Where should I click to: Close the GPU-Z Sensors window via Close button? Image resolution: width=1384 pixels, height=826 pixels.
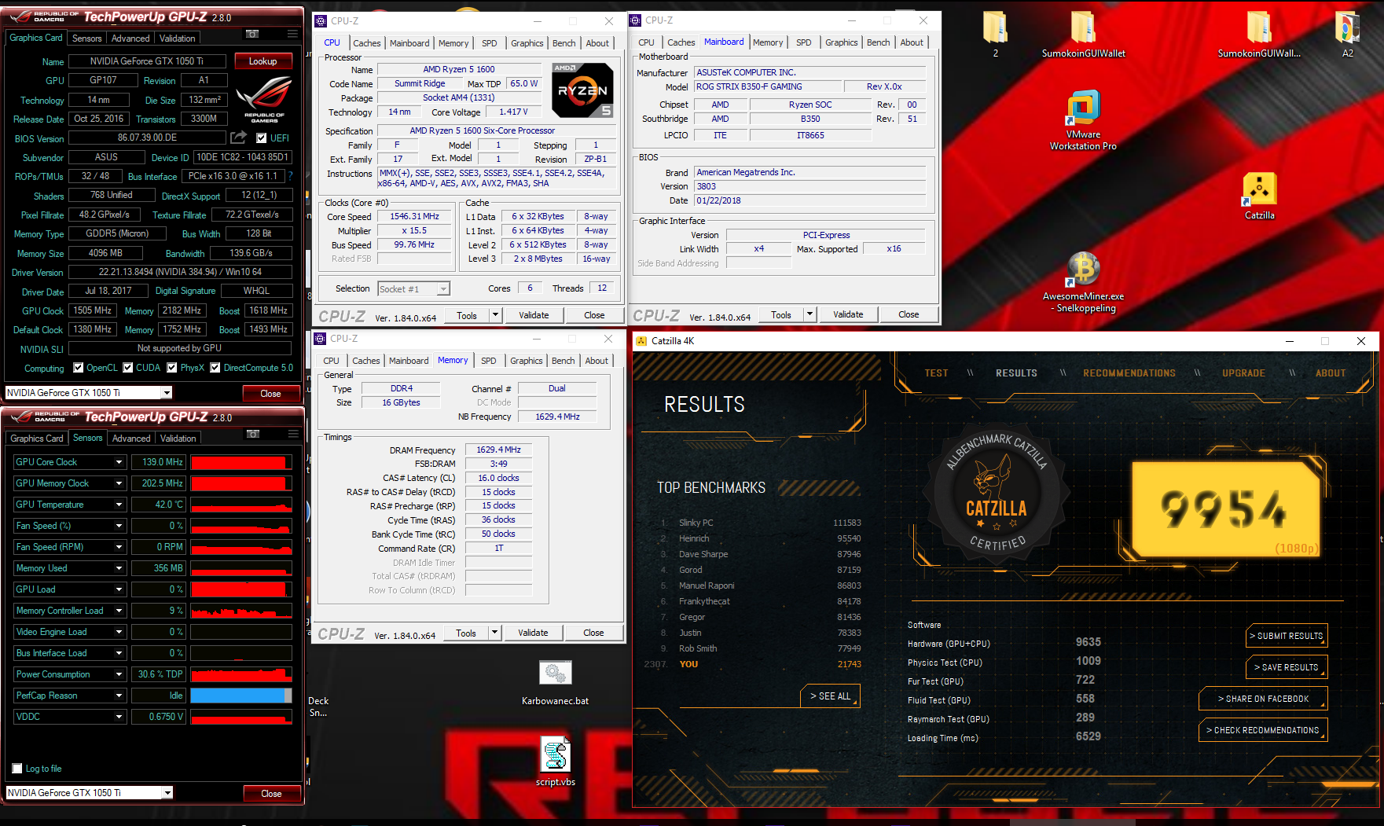[x=271, y=793]
